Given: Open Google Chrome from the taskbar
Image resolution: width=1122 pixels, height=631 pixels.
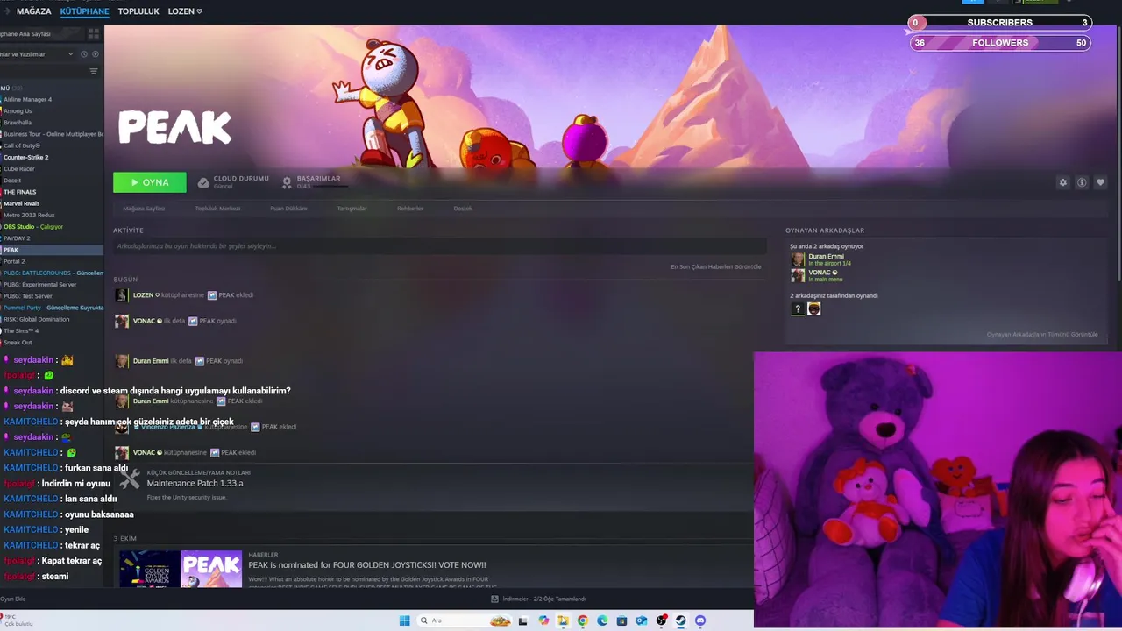Looking at the screenshot, I should pyautogui.click(x=582, y=620).
